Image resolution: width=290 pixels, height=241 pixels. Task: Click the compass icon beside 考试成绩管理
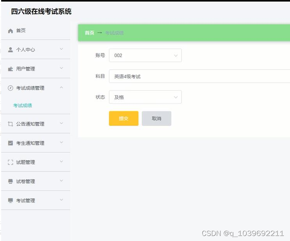pos(10,88)
